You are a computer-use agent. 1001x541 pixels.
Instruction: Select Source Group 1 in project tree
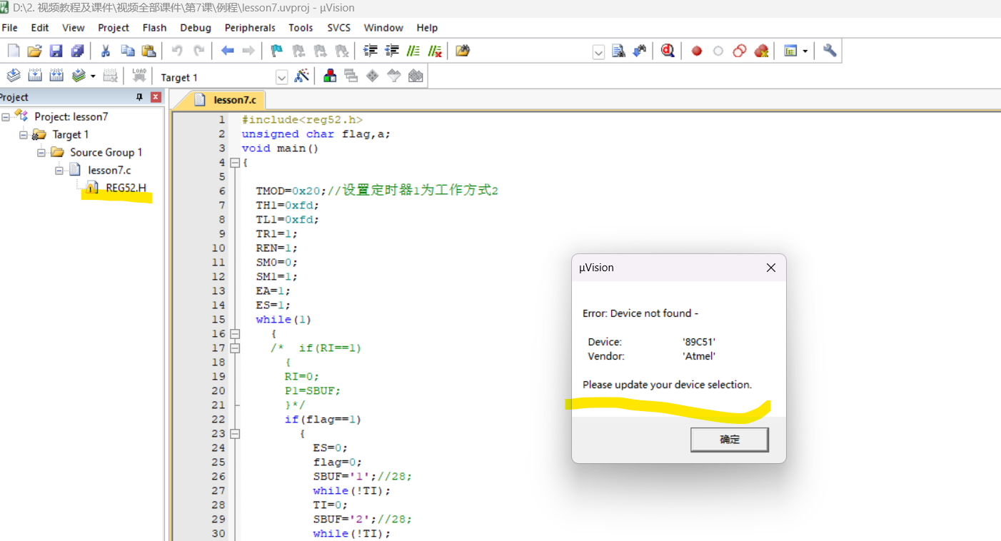tap(106, 152)
